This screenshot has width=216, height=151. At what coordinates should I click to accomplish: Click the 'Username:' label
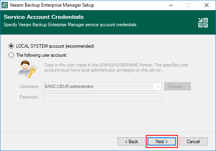[x=29, y=86]
